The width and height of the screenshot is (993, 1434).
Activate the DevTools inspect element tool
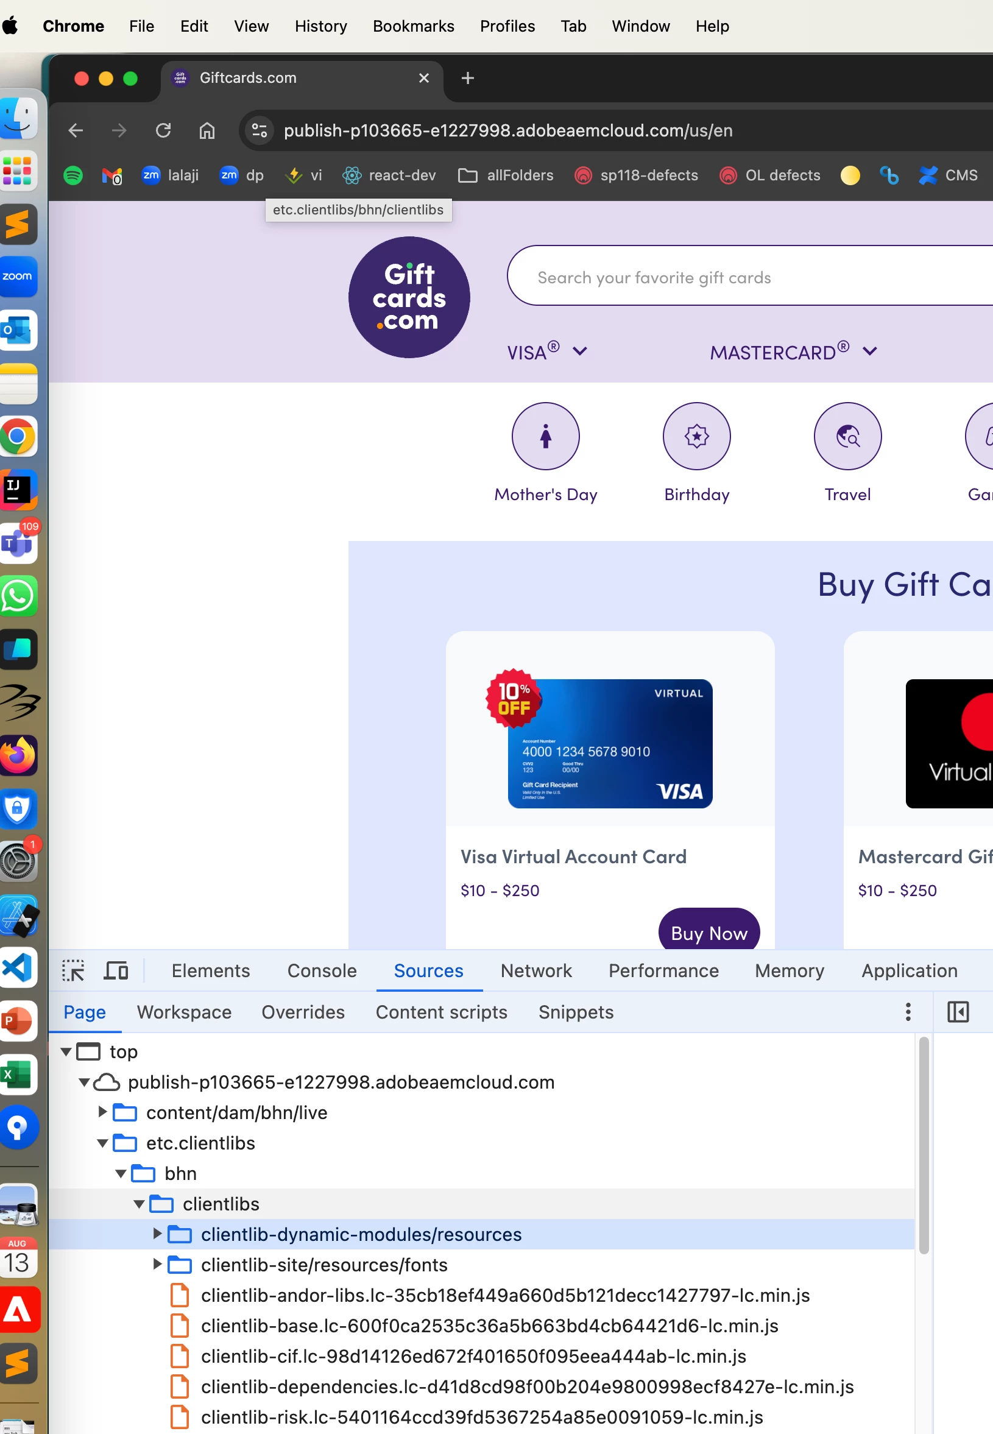click(74, 970)
